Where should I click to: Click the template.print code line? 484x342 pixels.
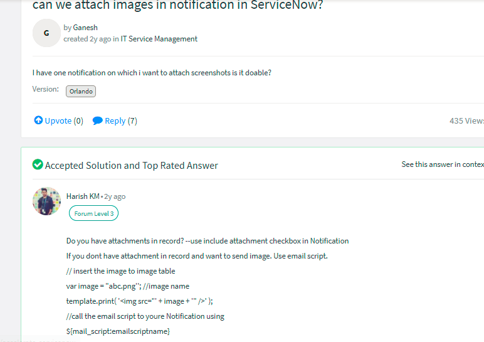coord(140,301)
